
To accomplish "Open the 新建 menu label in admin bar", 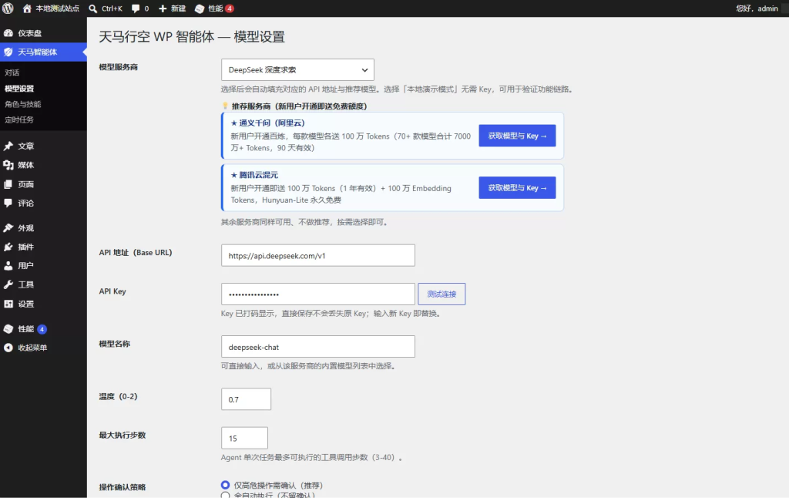I will (x=178, y=8).
